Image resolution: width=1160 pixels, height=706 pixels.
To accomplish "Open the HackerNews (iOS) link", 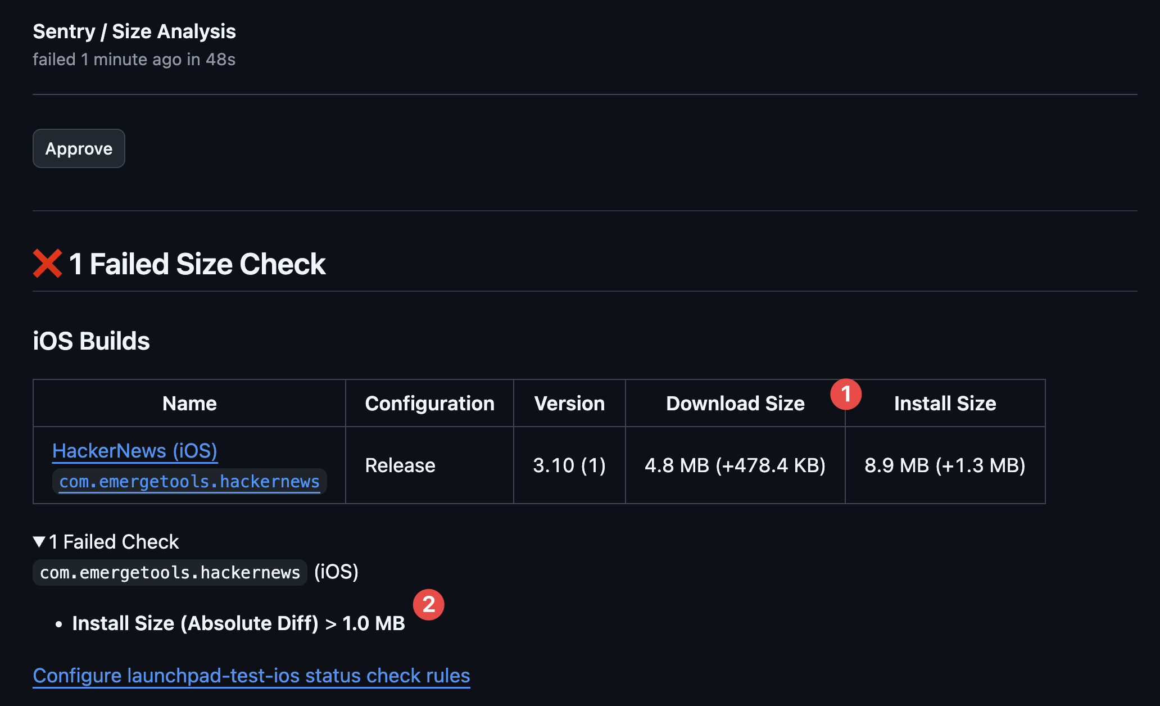I will tap(134, 451).
